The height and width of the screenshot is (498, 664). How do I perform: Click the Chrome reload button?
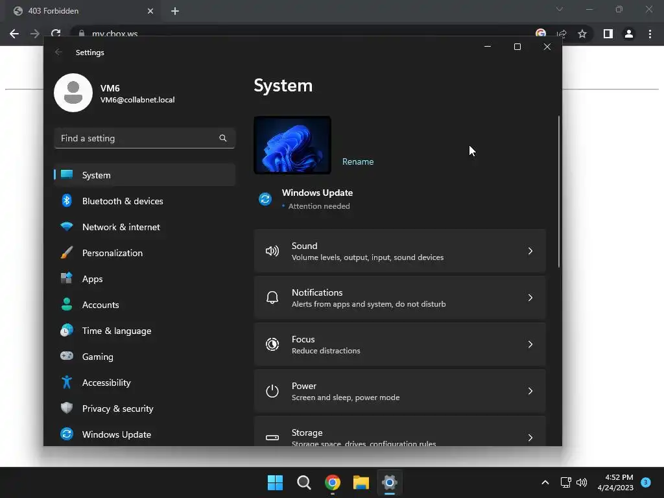[56, 33]
